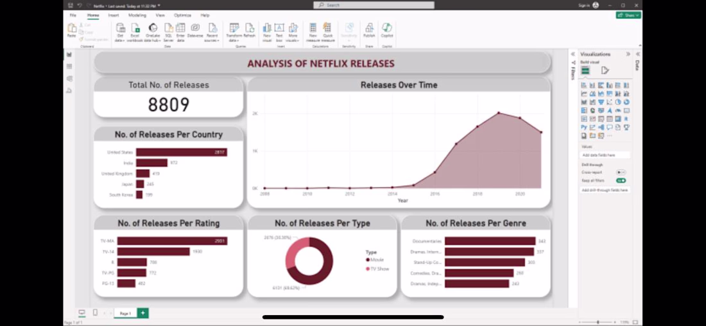The width and height of the screenshot is (706, 326).
Task: Refresh the report data
Action: click(250, 30)
